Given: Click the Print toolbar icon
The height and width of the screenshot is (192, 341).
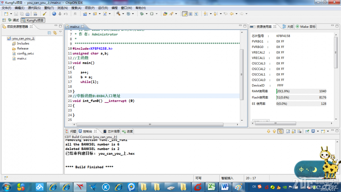Looking at the screenshot, I should coord(27,14).
